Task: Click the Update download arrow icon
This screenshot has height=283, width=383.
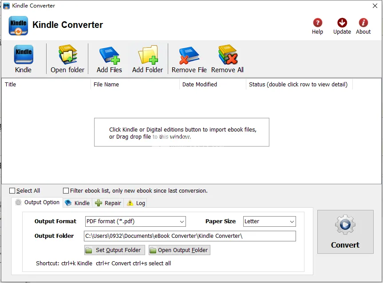Action: pos(342,23)
